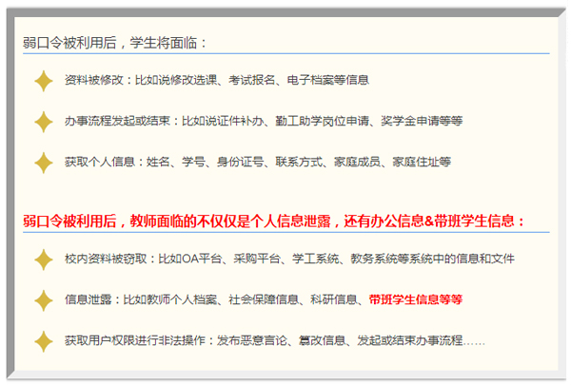Click the star bullet beside 校内资料被窃取
Viewport: 571px width, 385px height.
[x=44, y=260]
